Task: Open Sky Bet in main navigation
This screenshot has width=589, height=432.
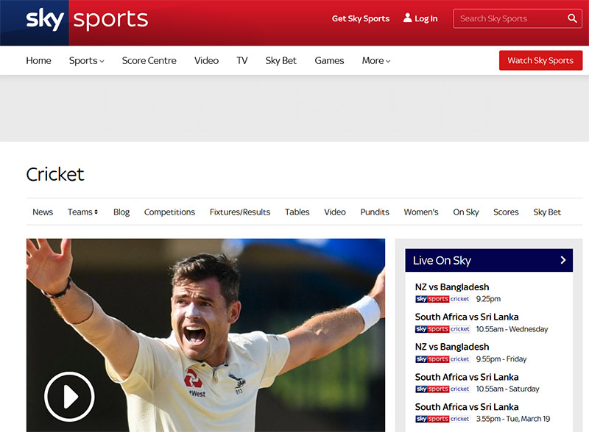Action: pos(281,60)
